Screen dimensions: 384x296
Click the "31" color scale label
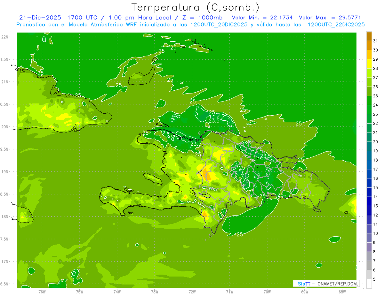[x=376, y=41]
